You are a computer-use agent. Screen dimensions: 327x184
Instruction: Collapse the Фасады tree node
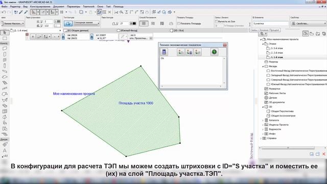click(263, 66)
